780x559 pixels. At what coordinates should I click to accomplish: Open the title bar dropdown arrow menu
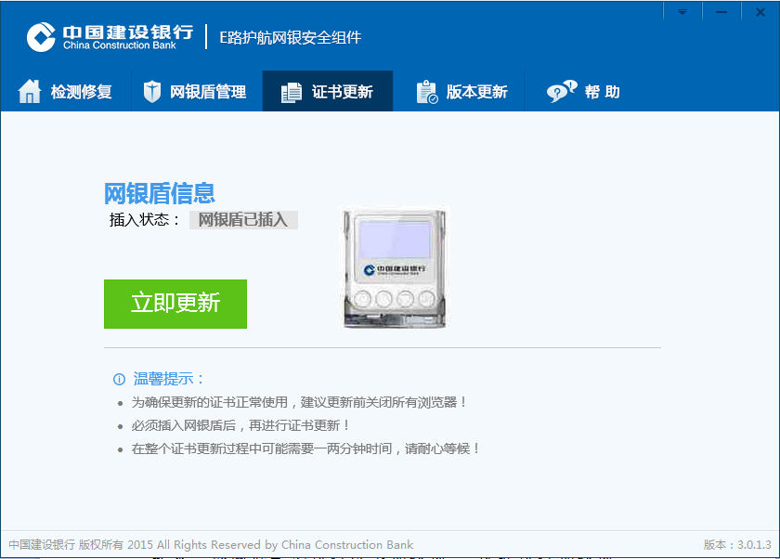pyautogui.click(x=682, y=12)
